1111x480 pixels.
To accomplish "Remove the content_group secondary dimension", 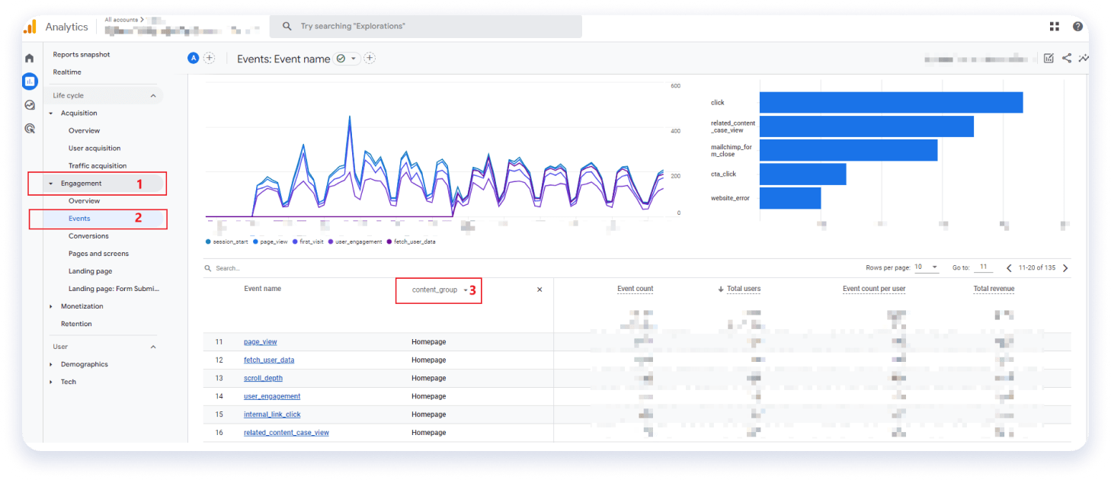I will 539,290.
